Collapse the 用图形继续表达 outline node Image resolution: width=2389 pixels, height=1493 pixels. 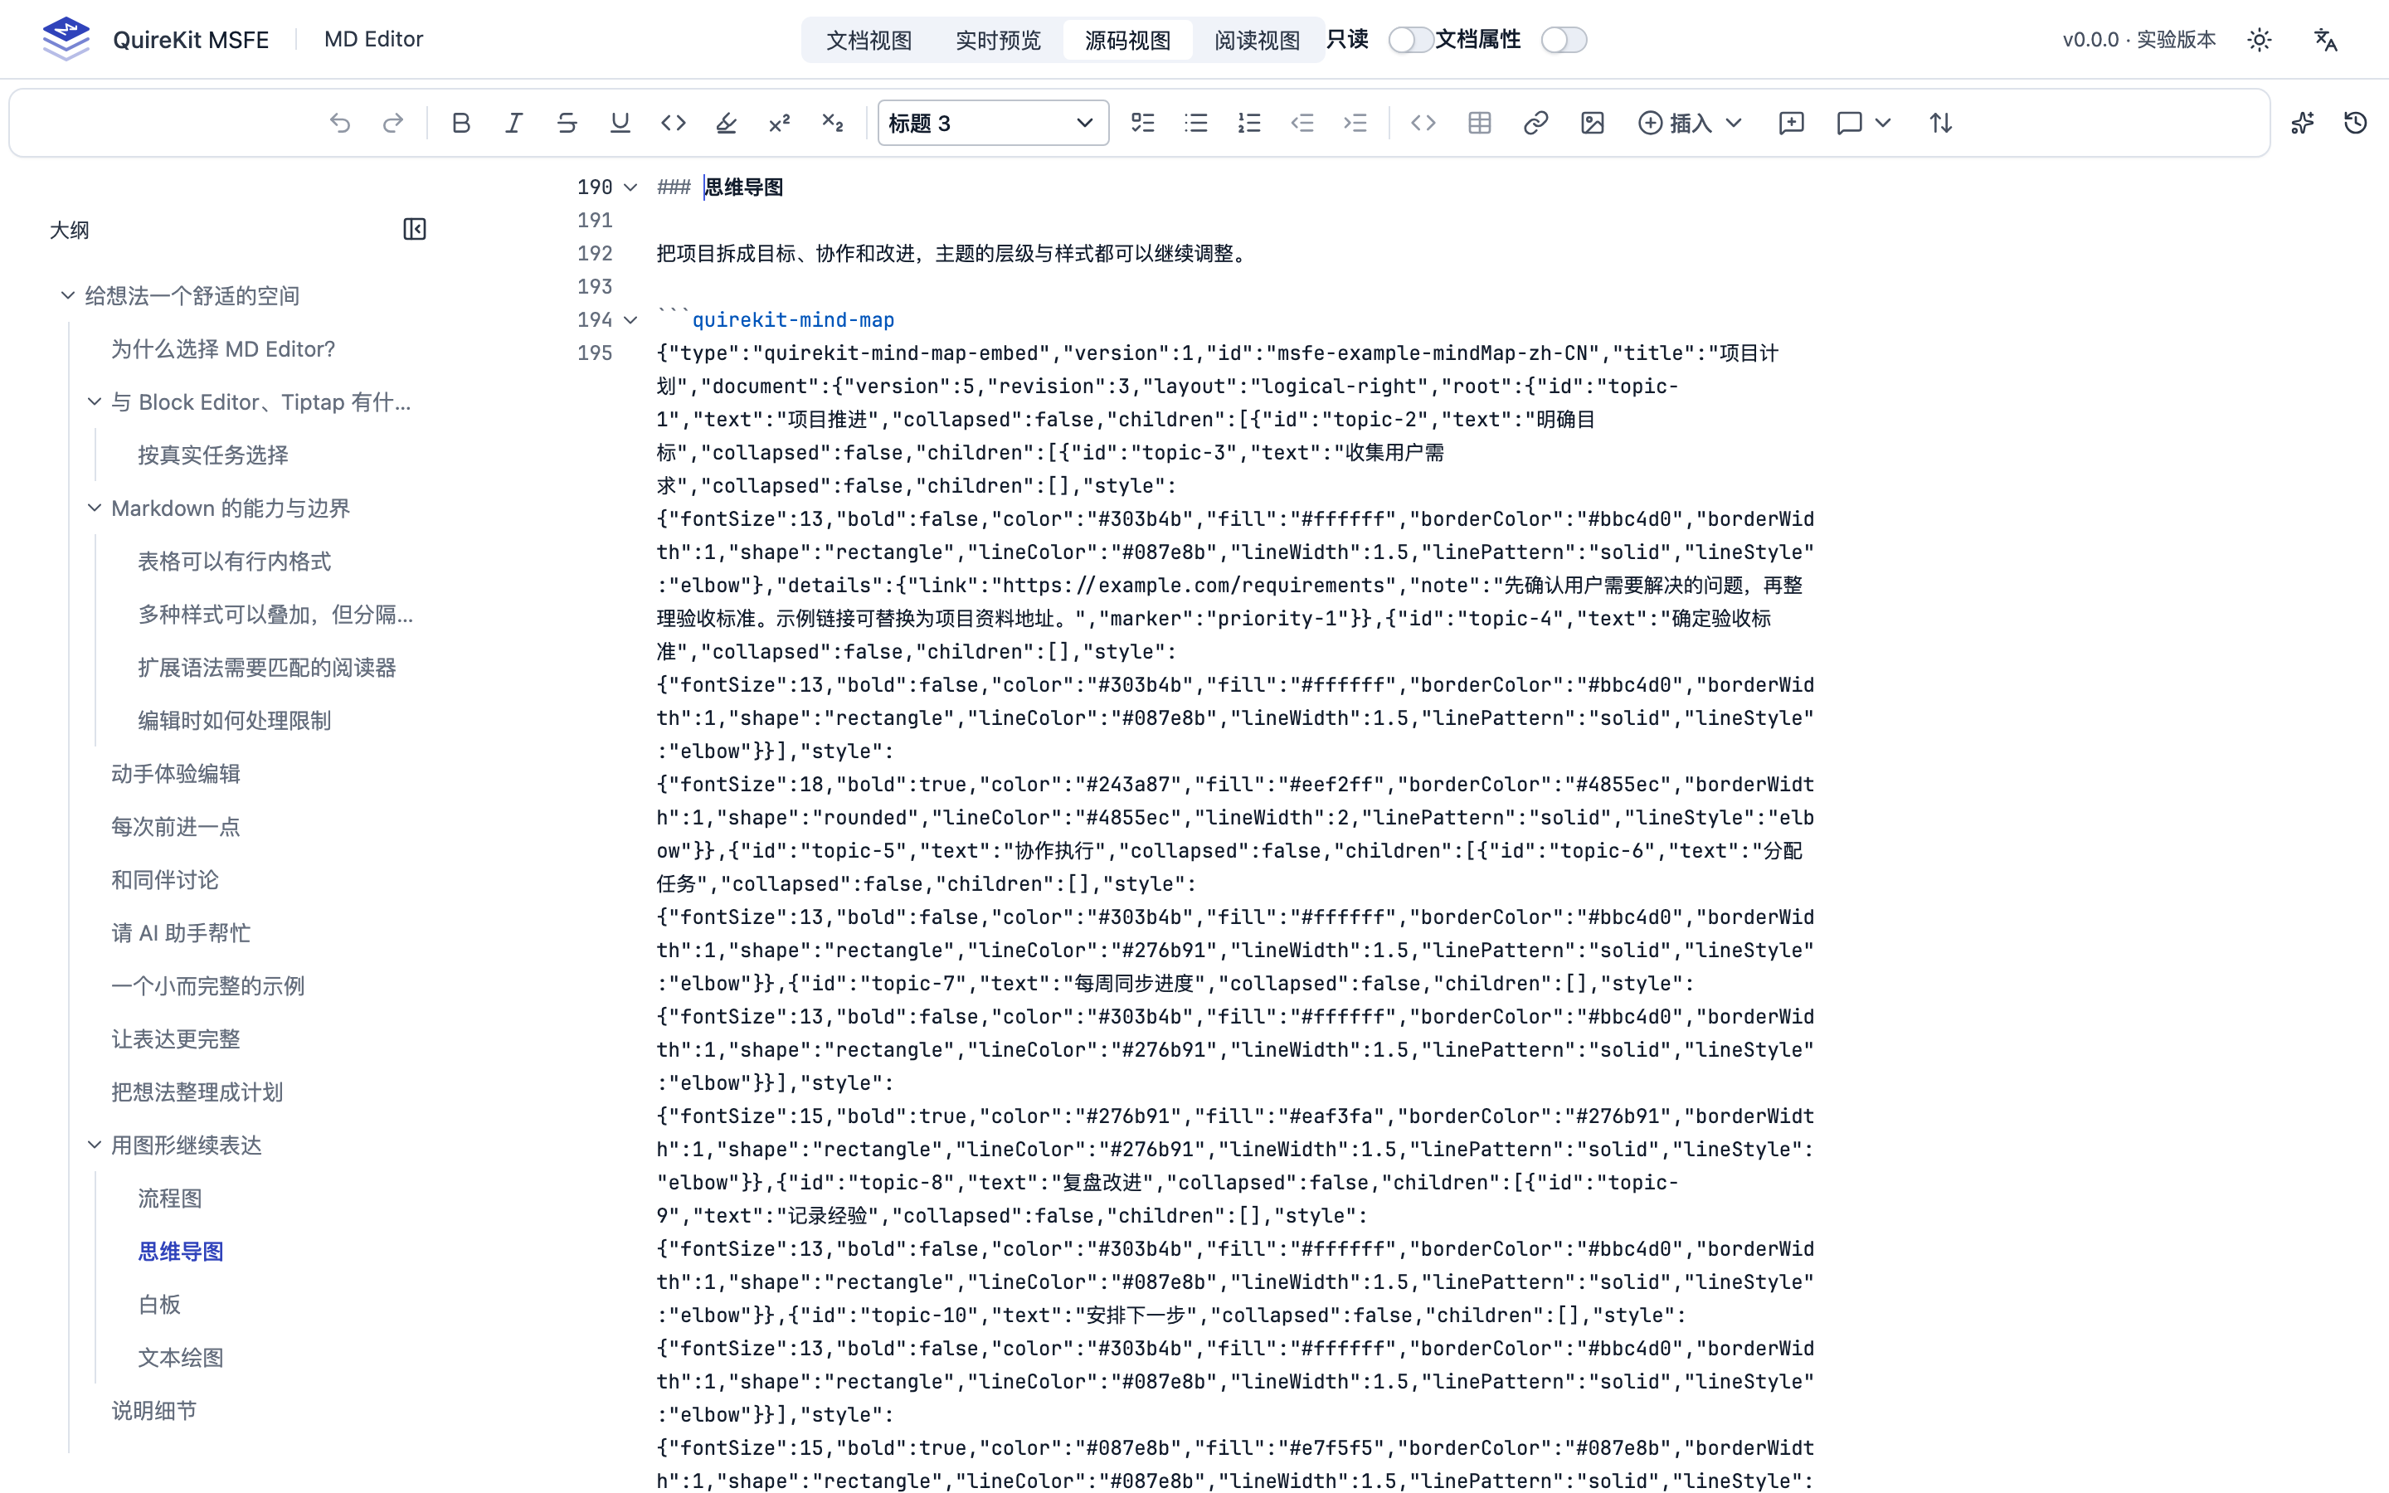click(x=95, y=1144)
